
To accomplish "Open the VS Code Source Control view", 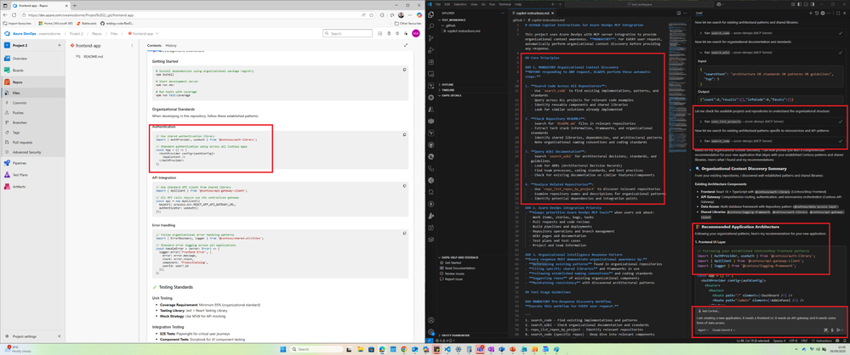I will coord(431,38).
